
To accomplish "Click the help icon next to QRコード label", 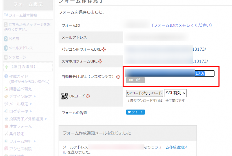I will coord(88,96).
